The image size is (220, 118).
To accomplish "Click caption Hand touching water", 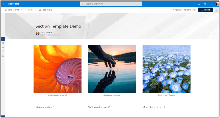I will pyautogui.click(x=112, y=95).
